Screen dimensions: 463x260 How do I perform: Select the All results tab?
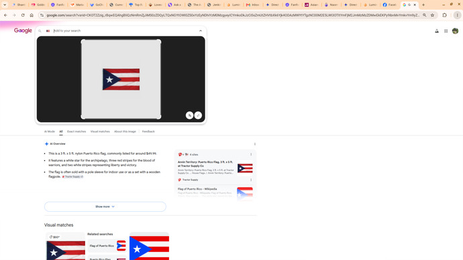(61, 131)
